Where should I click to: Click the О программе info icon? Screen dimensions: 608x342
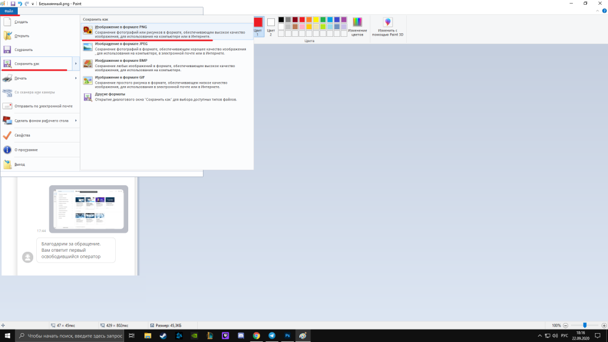click(7, 150)
